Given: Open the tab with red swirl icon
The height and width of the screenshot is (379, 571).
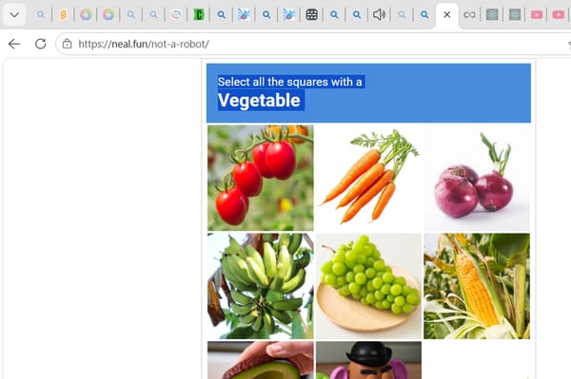Looking at the screenshot, I should [176, 15].
